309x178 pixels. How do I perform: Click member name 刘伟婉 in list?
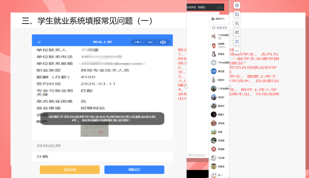(221, 140)
